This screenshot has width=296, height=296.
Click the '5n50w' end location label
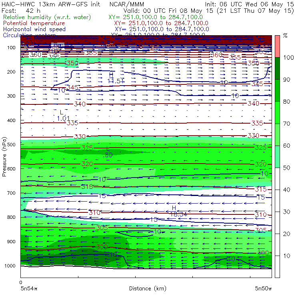click(x=263, y=288)
